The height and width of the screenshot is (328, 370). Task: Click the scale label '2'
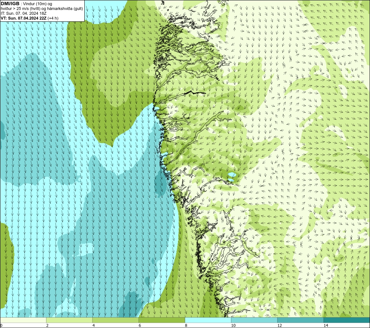click(47, 326)
